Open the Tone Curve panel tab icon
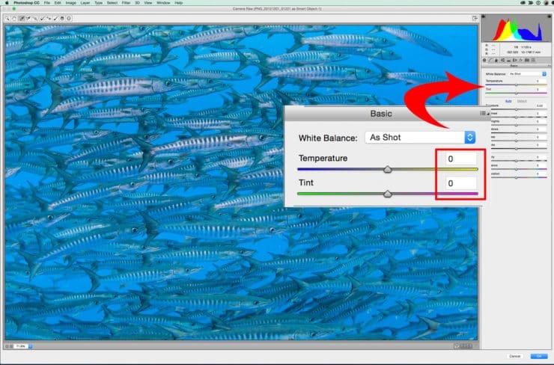The width and height of the screenshot is (554, 365). click(490, 61)
